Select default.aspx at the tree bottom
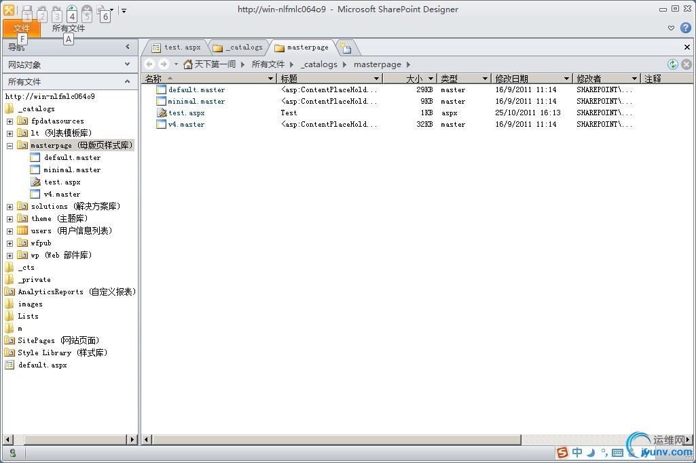 [x=43, y=365]
